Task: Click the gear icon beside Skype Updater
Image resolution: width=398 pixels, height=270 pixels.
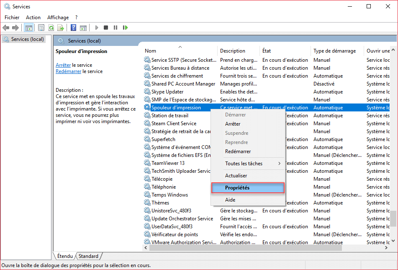Action: (147, 91)
